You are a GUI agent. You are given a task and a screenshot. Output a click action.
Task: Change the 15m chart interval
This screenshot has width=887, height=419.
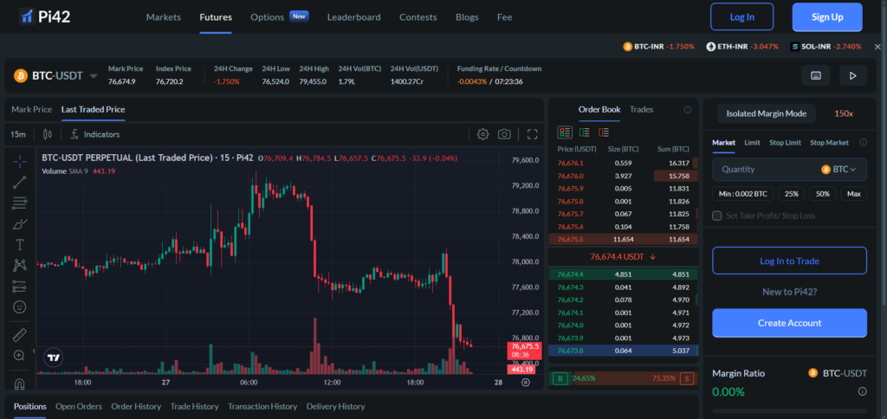click(x=18, y=134)
